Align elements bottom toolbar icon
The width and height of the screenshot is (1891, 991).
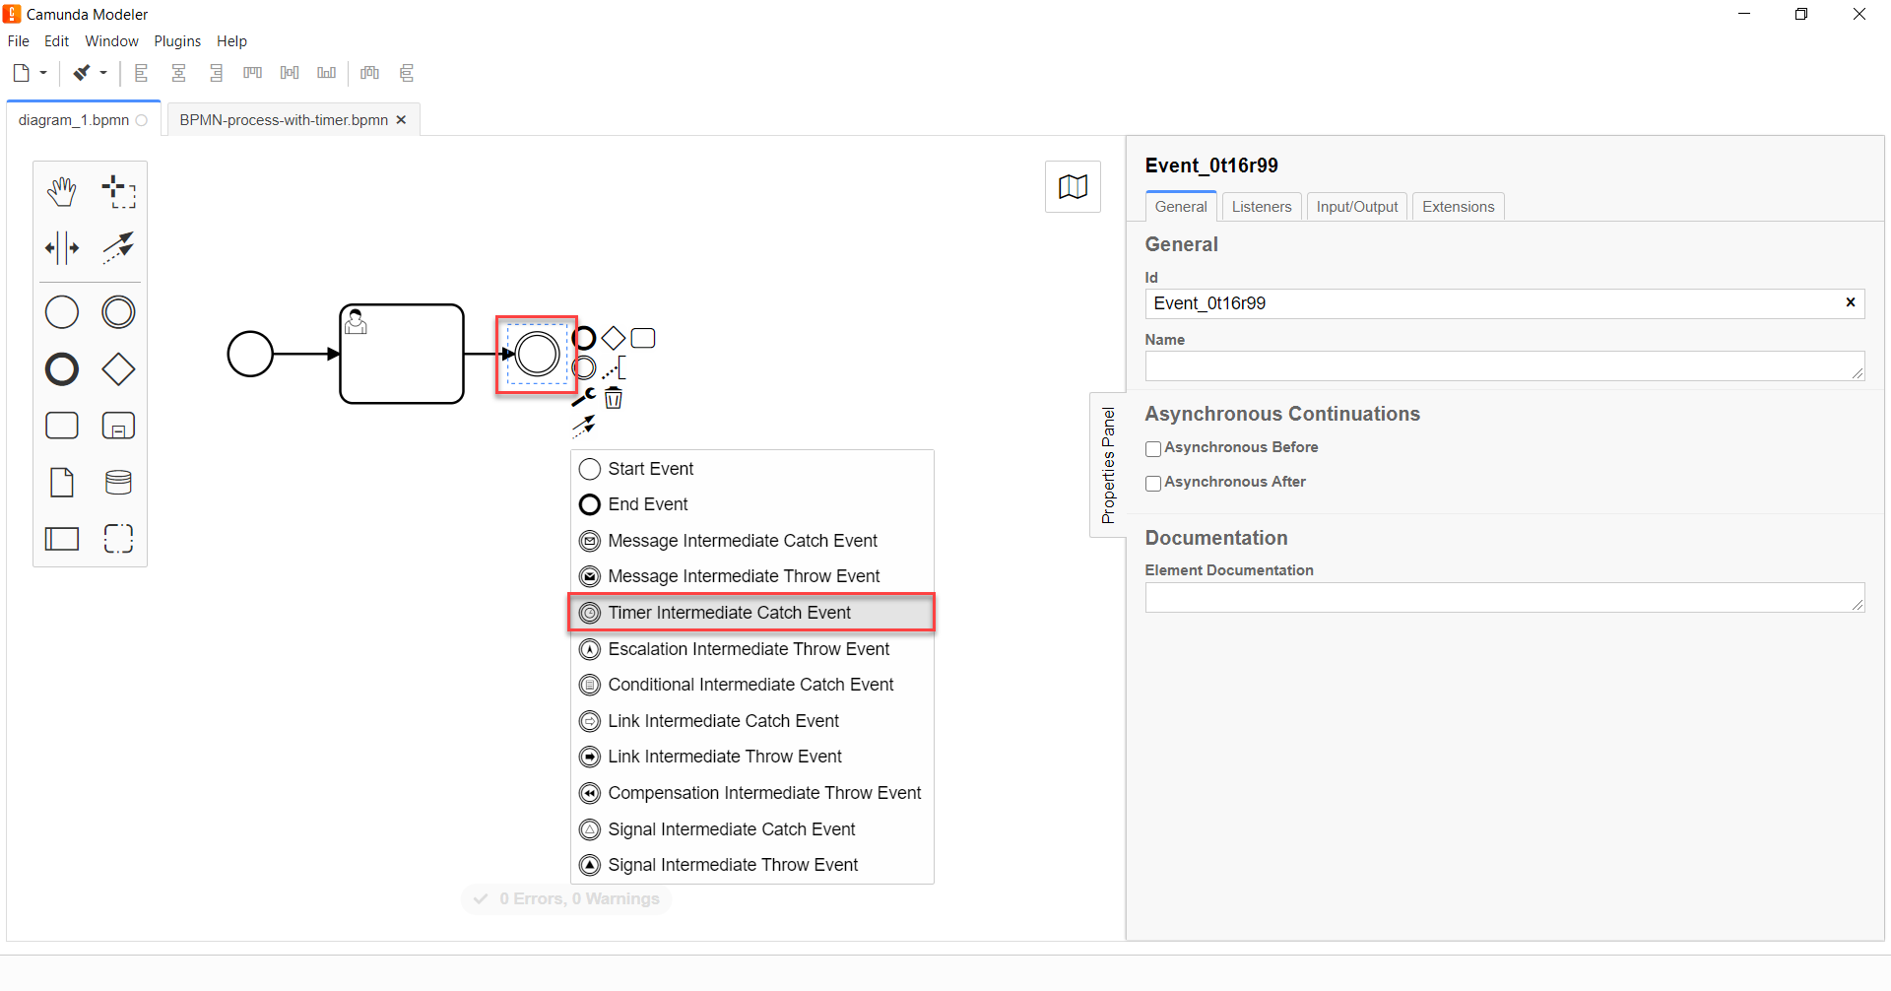click(x=327, y=73)
